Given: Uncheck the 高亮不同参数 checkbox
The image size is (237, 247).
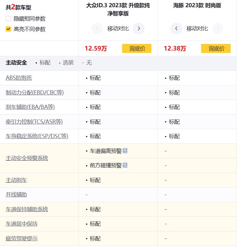Looking at the screenshot, I should 8,29.
